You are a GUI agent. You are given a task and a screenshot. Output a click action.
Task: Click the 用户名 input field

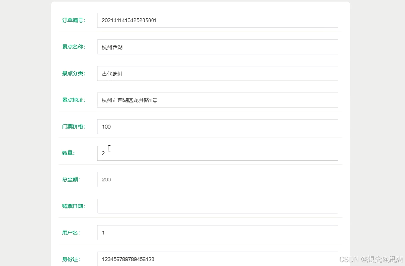[218, 233]
